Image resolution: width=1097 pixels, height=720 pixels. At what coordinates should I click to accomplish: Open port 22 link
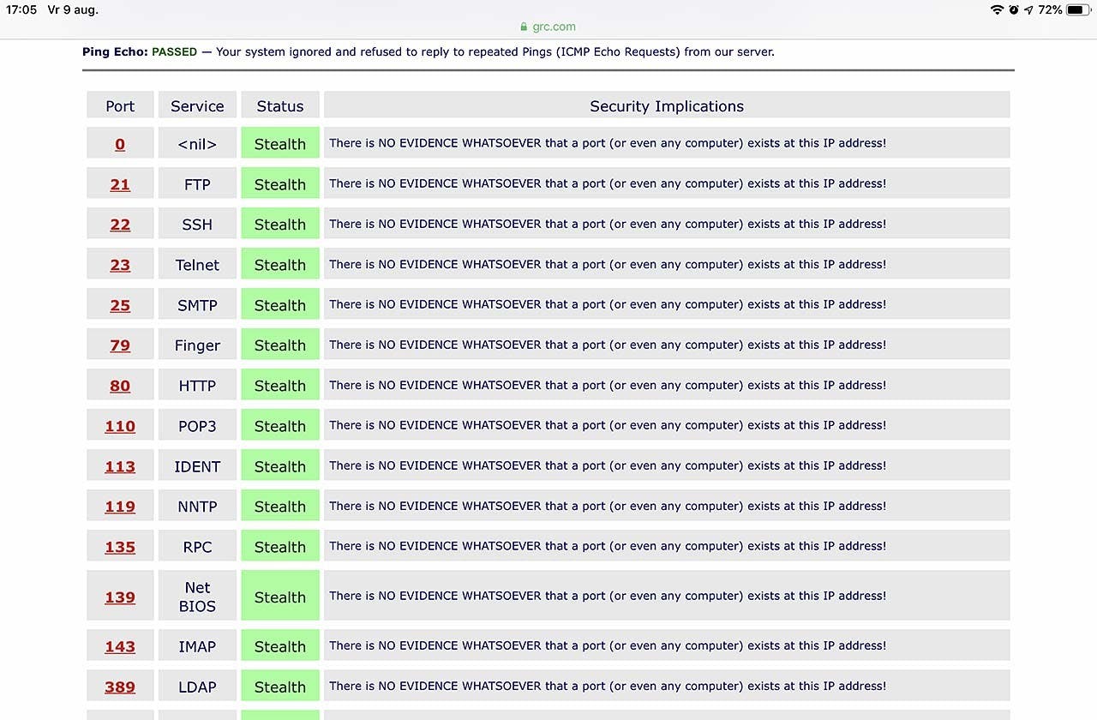120,225
